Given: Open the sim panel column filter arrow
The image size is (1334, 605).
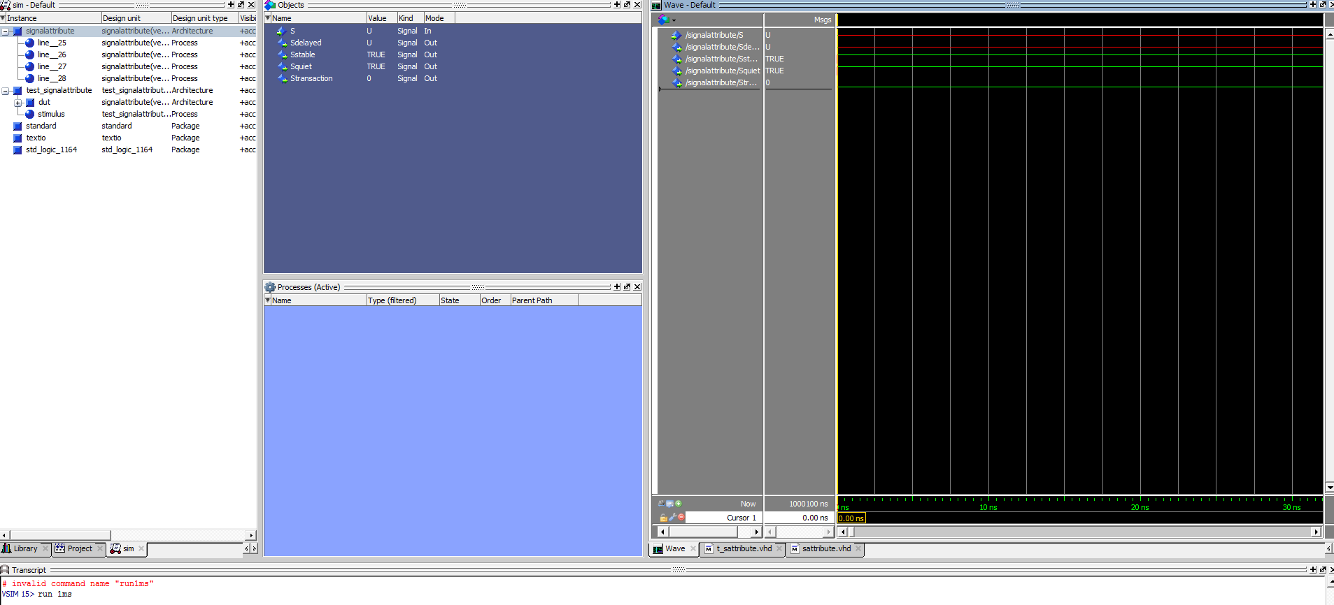Looking at the screenshot, I should (x=3, y=18).
